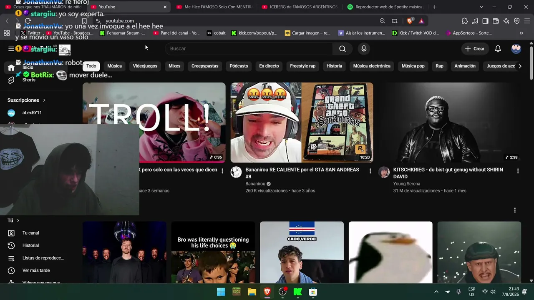The image size is (534, 300).
Task: Open the AppSorteos bookmark
Action: pyautogui.click(x=469, y=33)
